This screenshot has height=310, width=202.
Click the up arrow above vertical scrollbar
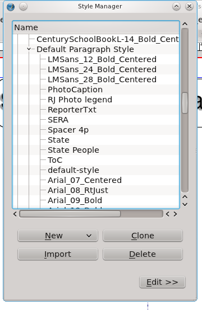(x=185, y=24)
